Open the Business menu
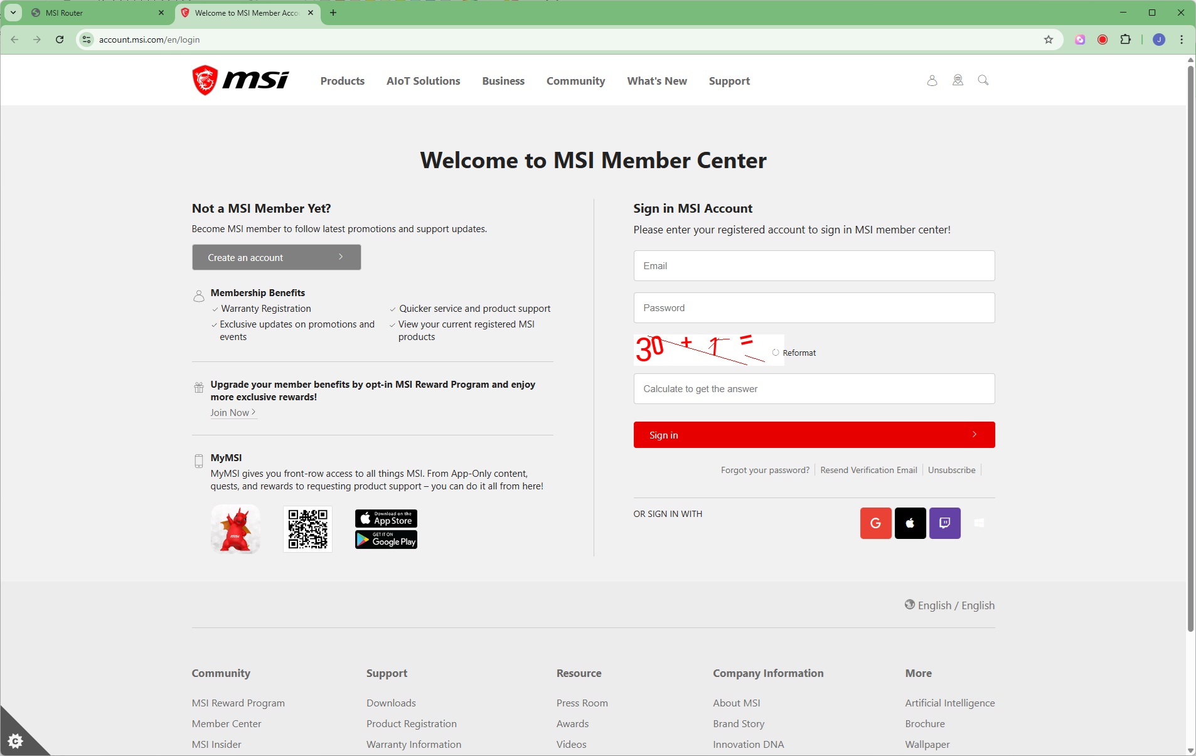This screenshot has width=1196, height=756. [503, 81]
